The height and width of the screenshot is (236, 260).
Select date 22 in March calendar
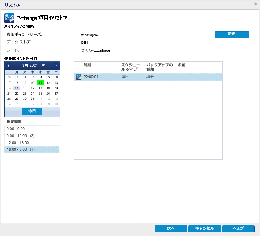[x=17, y=94]
